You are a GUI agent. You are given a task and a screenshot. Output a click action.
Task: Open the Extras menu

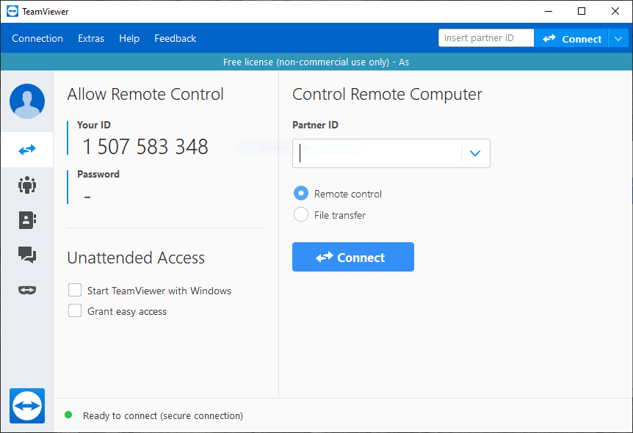coord(91,38)
